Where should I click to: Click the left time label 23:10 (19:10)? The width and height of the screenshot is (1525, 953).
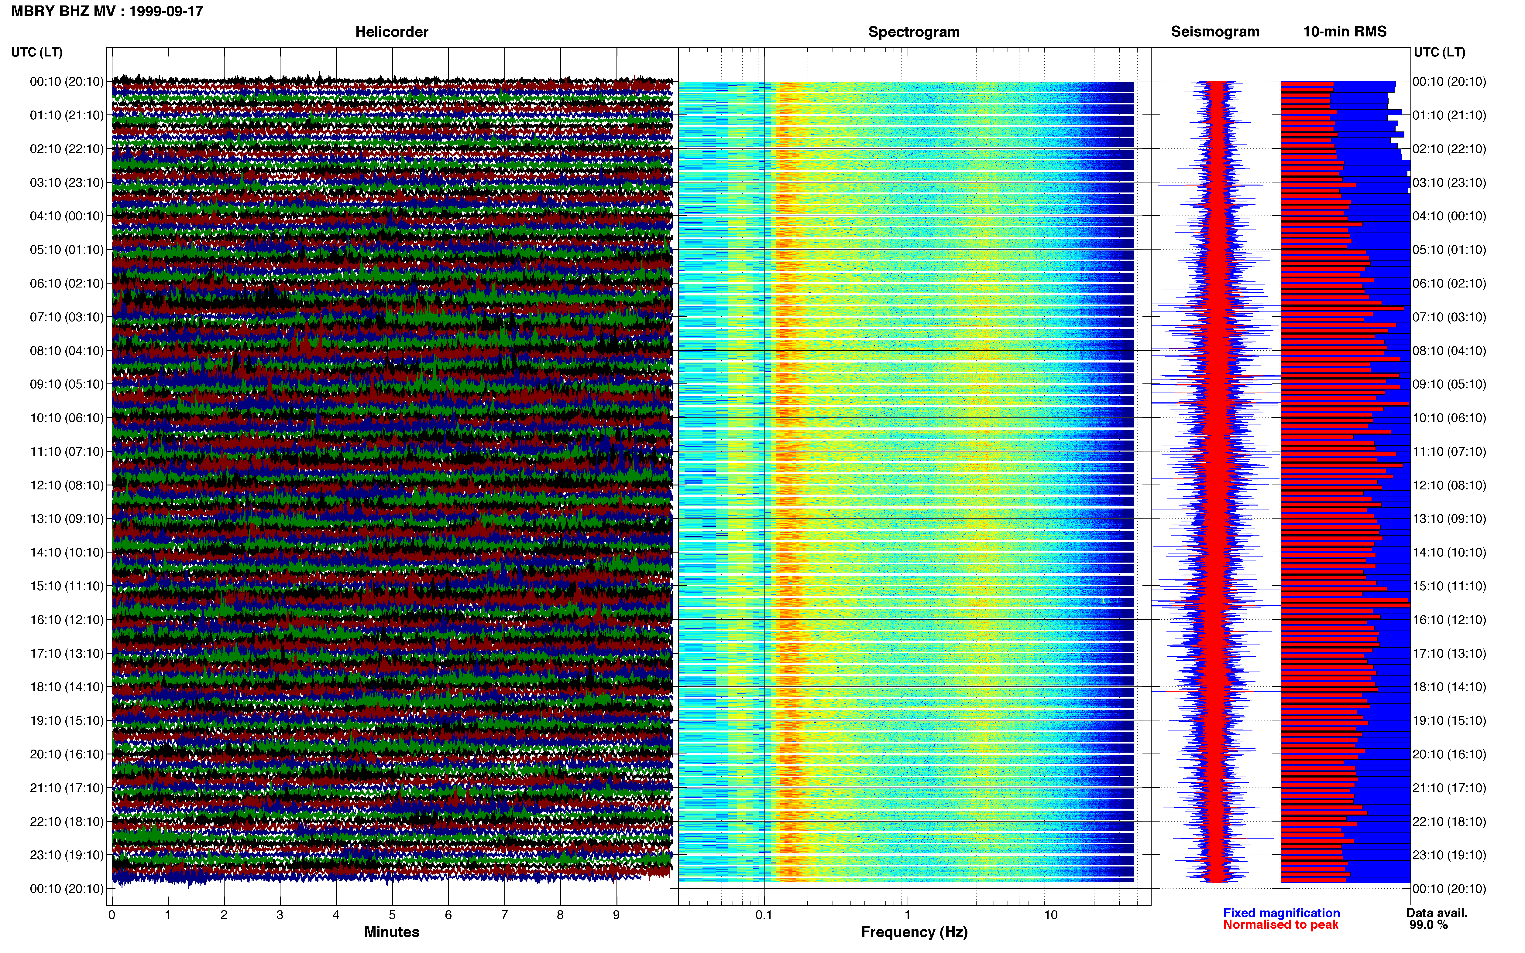[x=67, y=855]
